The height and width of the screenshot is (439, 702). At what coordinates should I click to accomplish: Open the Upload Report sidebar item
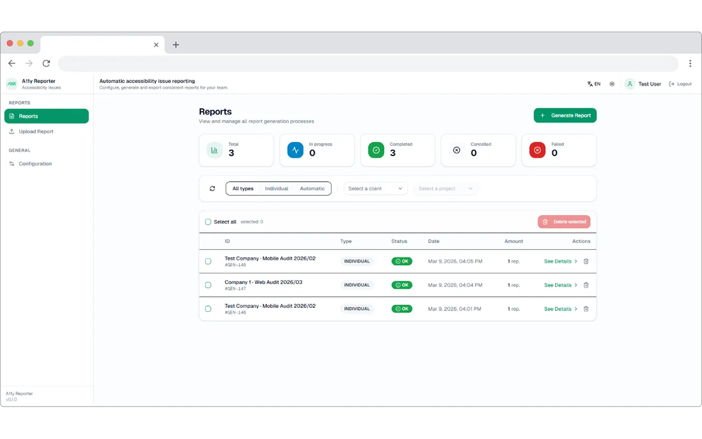(x=37, y=131)
